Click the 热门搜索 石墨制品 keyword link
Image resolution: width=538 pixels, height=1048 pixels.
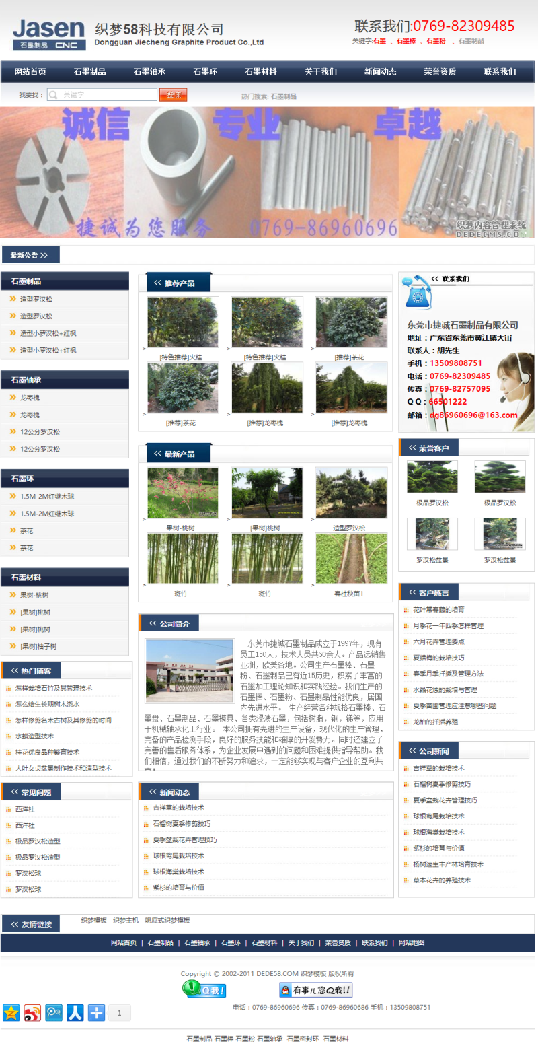[283, 94]
